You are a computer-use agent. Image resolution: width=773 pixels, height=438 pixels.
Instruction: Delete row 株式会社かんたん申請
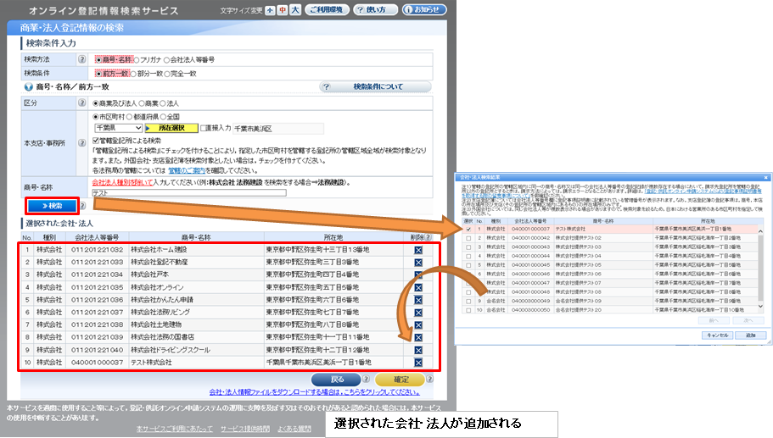pyautogui.click(x=418, y=300)
